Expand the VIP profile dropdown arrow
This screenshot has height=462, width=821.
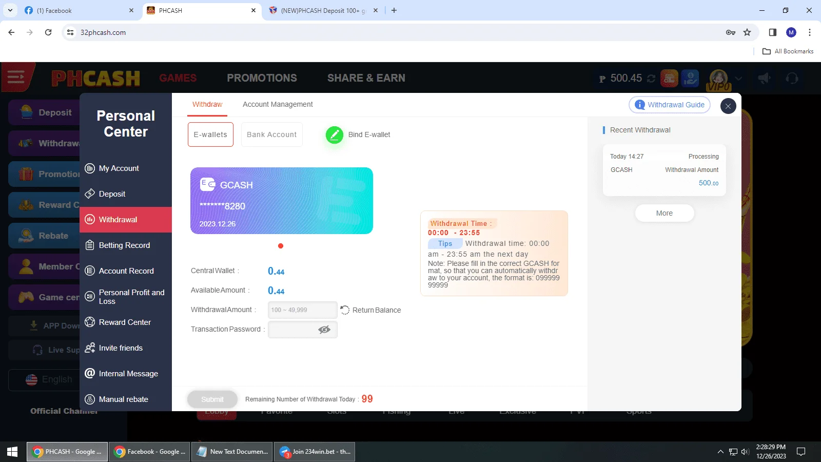tap(739, 79)
